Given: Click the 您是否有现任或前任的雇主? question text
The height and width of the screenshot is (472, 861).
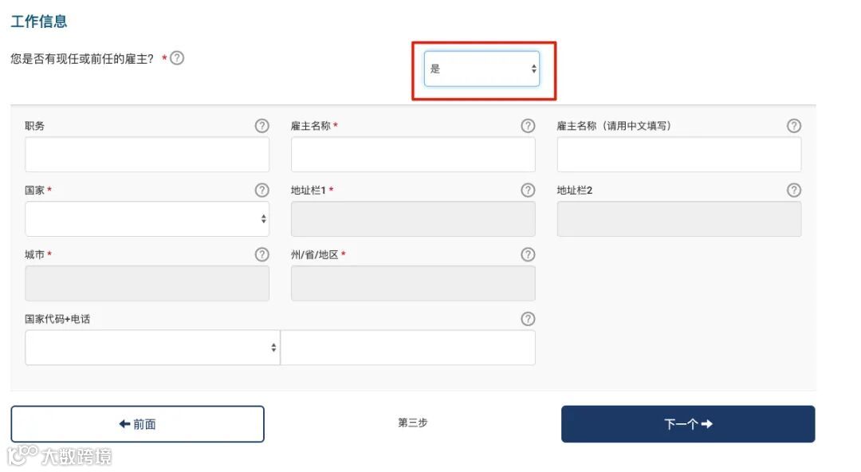Looking at the screenshot, I should [x=82, y=59].
